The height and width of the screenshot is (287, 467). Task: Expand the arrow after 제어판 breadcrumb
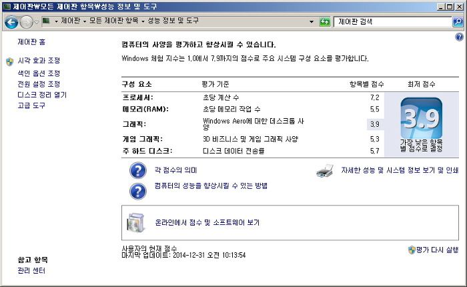(85, 21)
